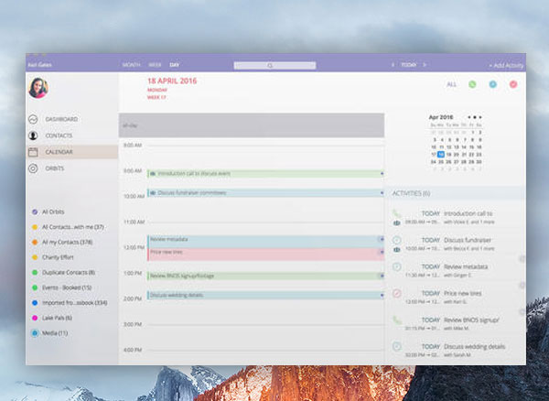Viewport: 549px width, 401px height.
Task: Go to previous day arrow
Action: coord(393,65)
